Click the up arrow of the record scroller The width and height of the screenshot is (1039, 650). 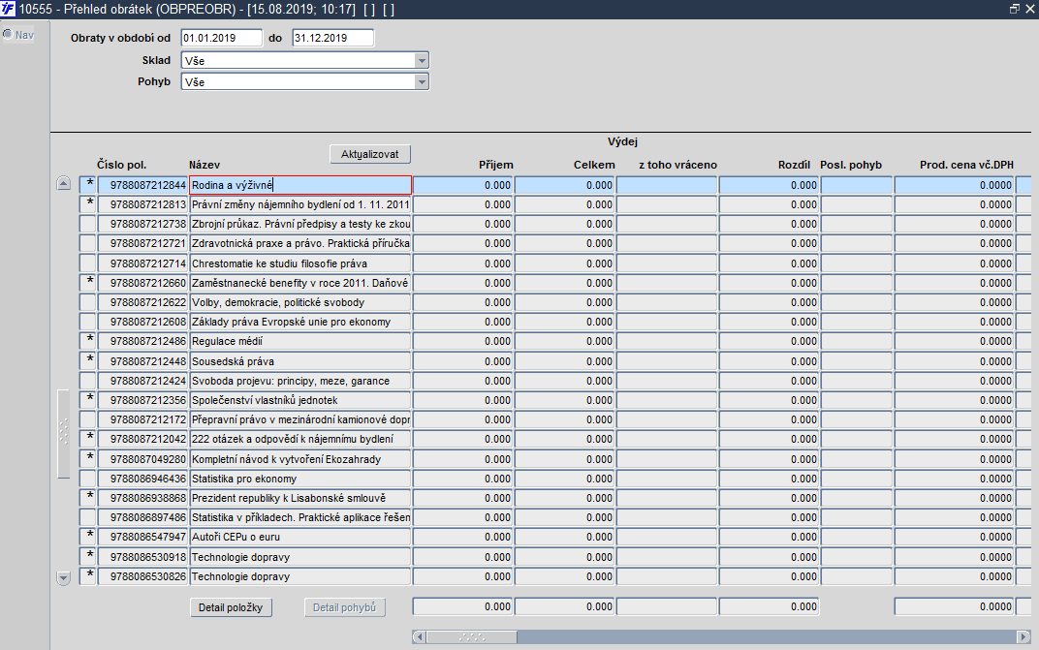pos(64,183)
